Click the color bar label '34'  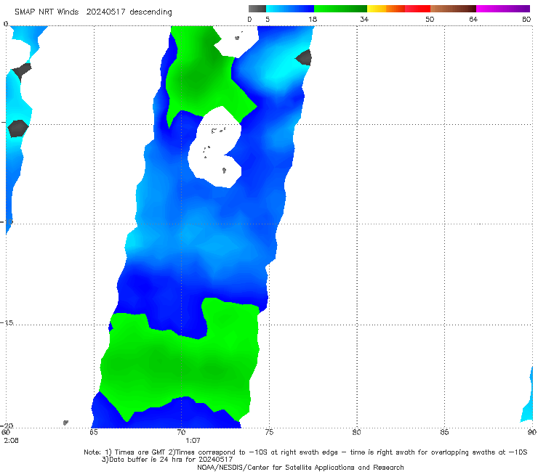pyautogui.click(x=364, y=20)
